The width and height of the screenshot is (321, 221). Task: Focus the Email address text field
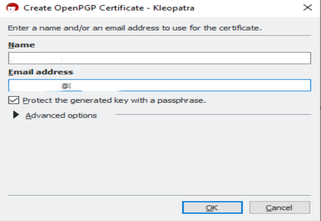click(160, 86)
